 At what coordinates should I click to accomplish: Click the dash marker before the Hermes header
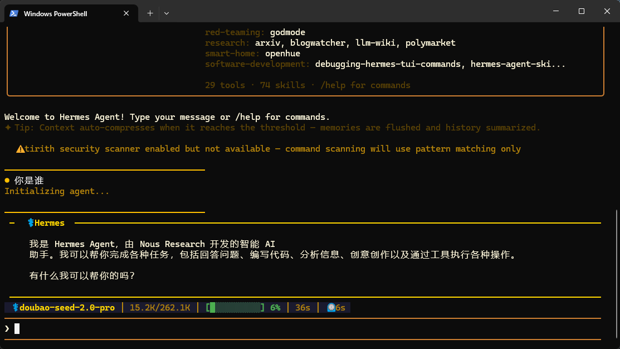click(12, 223)
